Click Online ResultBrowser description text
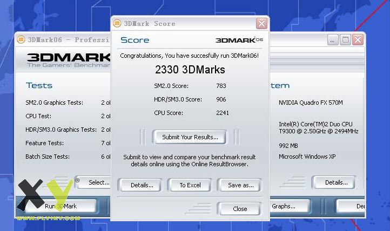Image resolution: width=390 pixels, height=231 pixels. (x=190, y=160)
